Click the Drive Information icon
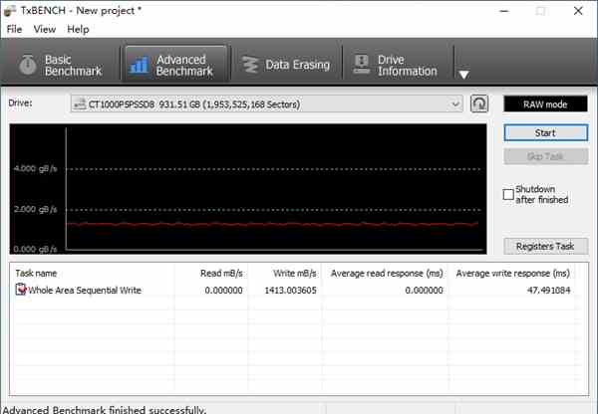Screen dimensions: 598x414 361,66
